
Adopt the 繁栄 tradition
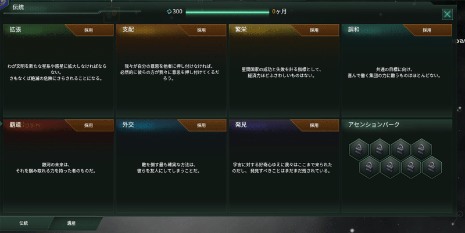point(314,30)
